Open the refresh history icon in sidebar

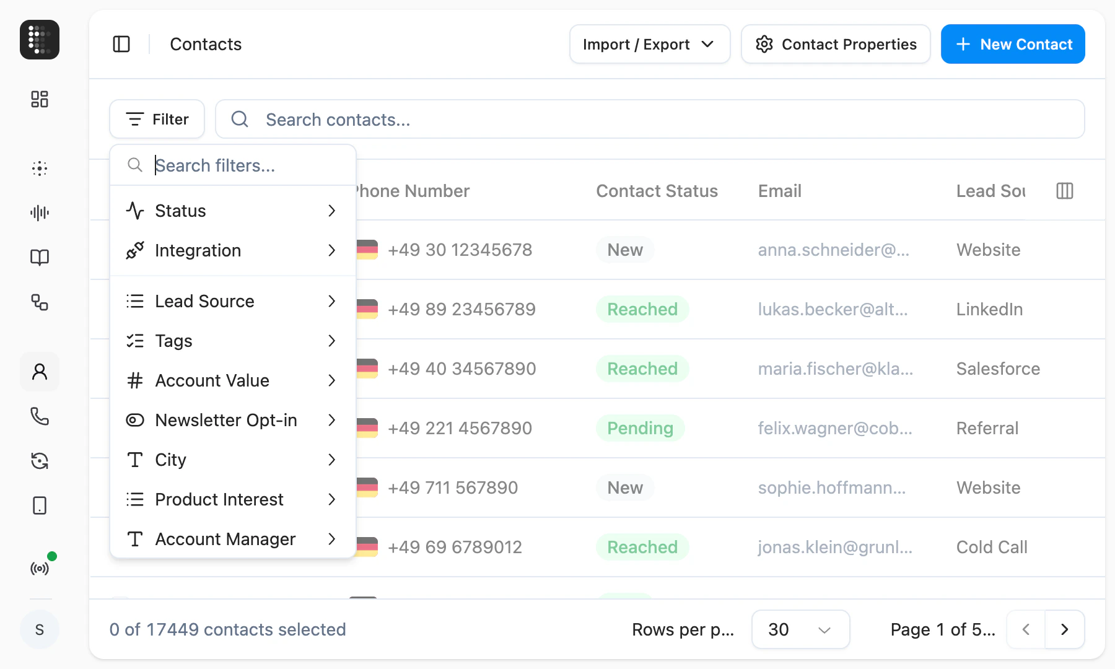pyautogui.click(x=40, y=461)
